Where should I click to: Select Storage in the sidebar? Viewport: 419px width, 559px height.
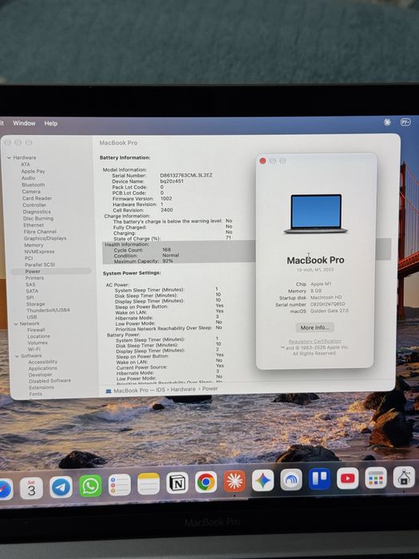click(x=35, y=304)
